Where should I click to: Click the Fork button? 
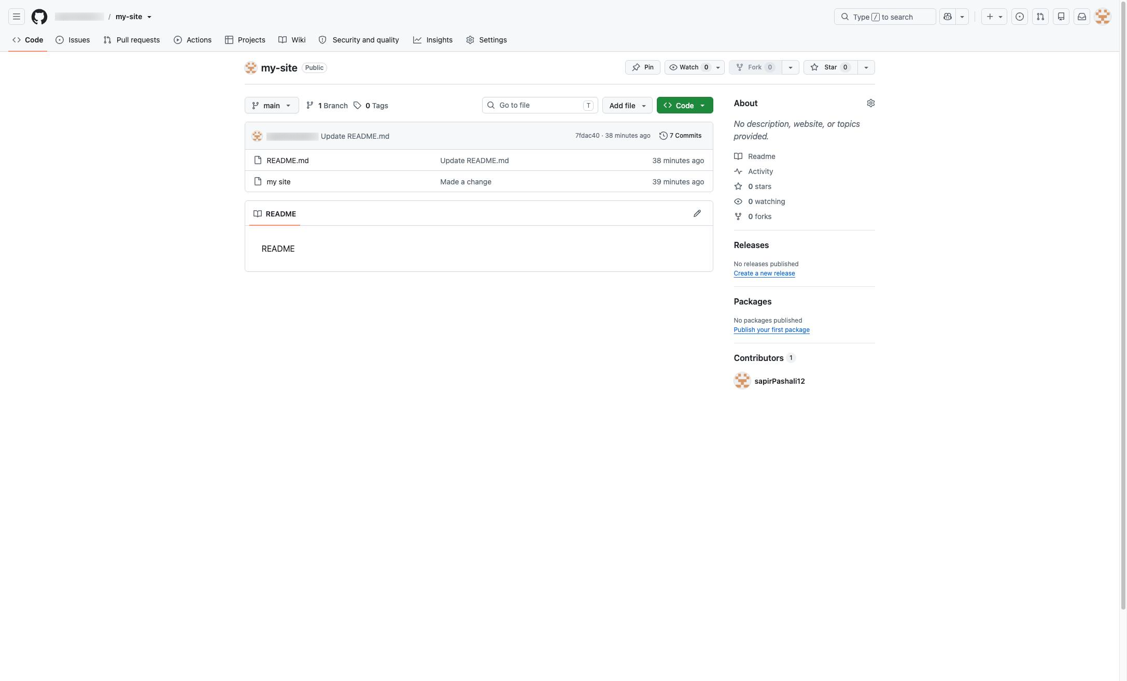click(755, 67)
